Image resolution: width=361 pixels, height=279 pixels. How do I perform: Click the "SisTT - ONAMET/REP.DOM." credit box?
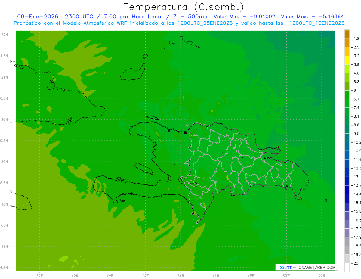coord(307,267)
